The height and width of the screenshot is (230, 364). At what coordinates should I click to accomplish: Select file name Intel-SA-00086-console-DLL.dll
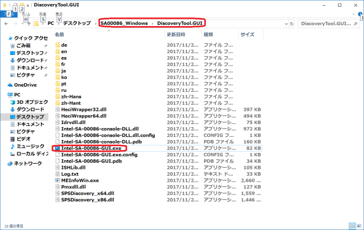[100, 129]
